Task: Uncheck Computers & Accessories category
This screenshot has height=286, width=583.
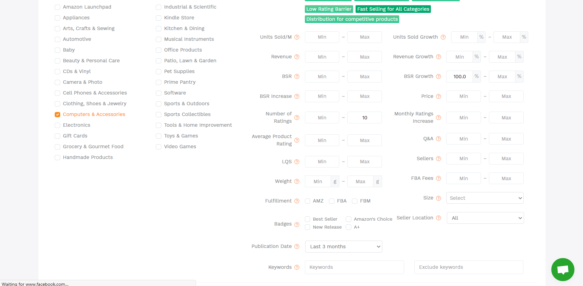Action: (x=57, y=114)
